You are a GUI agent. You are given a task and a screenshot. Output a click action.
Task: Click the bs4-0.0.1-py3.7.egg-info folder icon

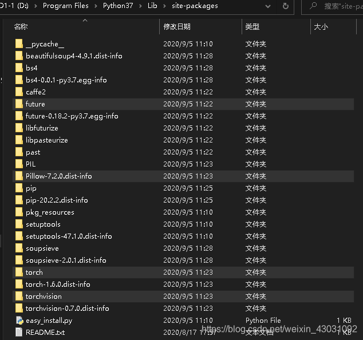[x=19, y=80]
